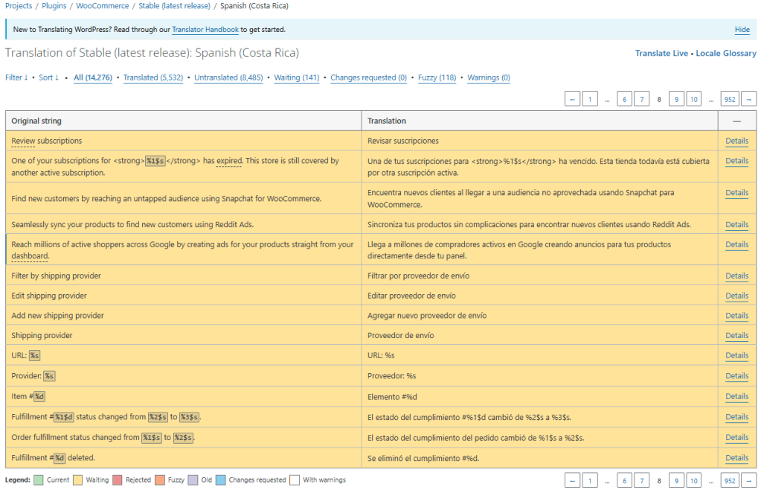Click the 'Shipping provider' original string row

(x=42, y=336)
